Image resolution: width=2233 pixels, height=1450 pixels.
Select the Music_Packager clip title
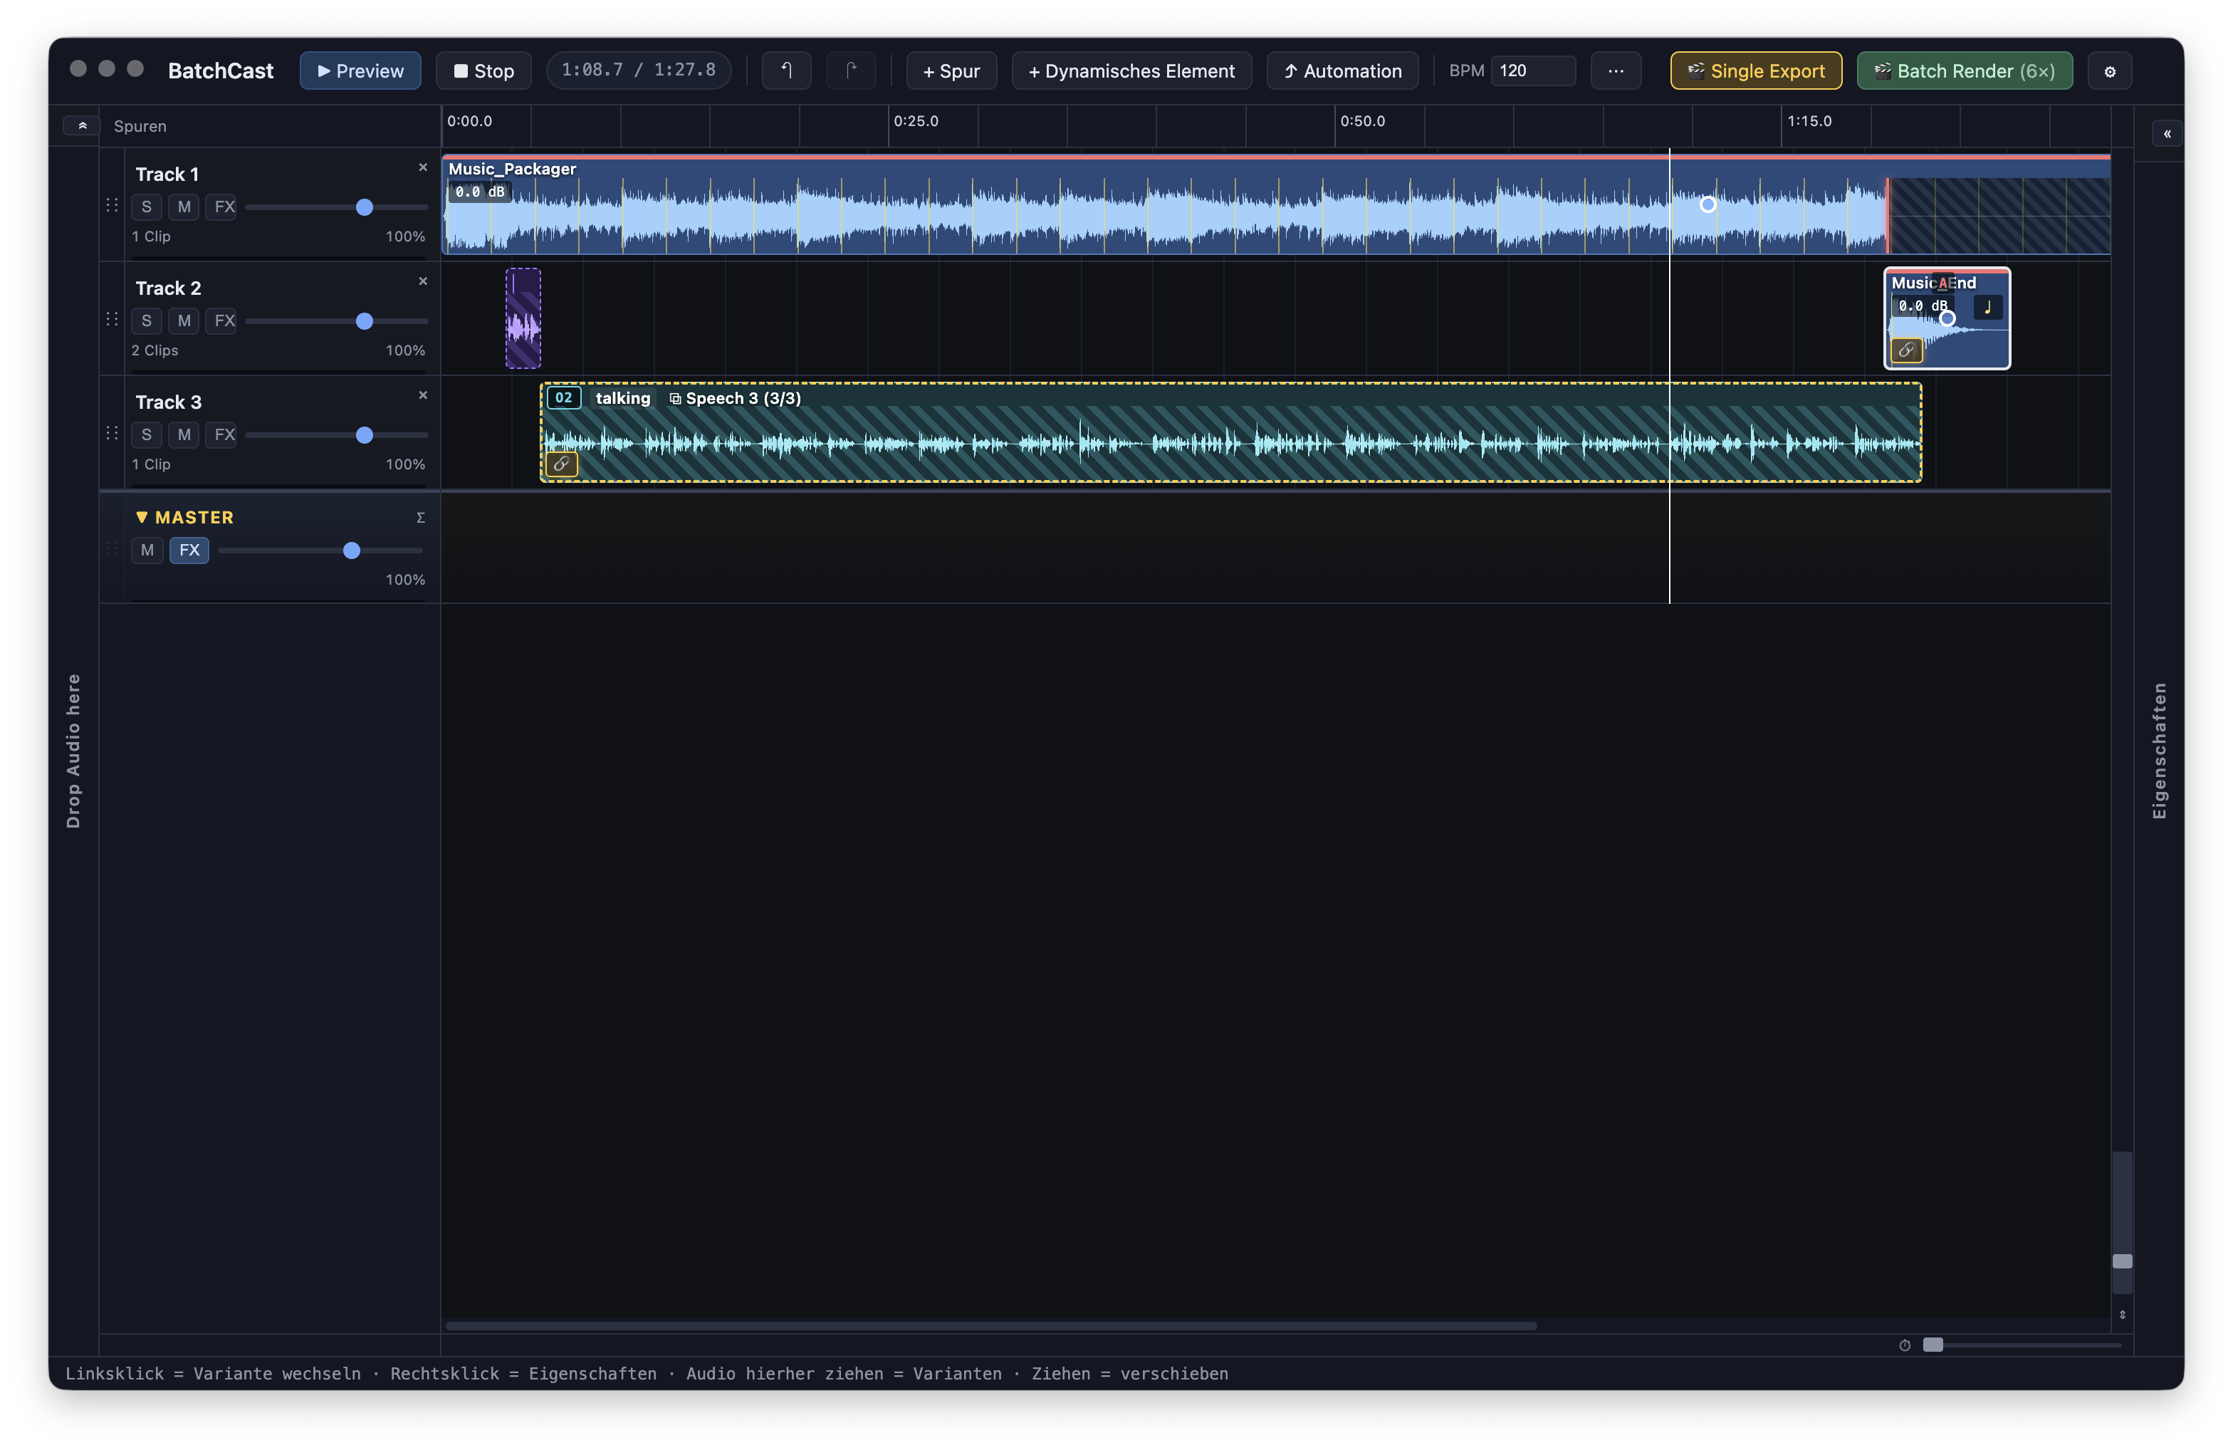coord(512,169)
